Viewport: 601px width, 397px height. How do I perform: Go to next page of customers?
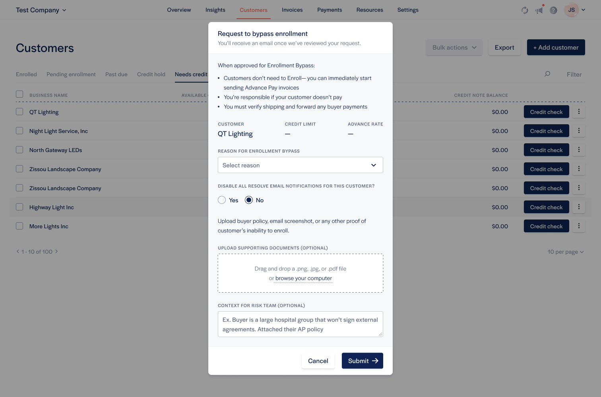56,251
